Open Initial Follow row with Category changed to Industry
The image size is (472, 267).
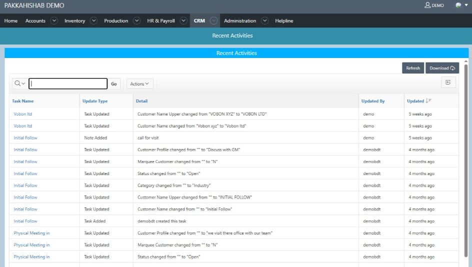25,185
